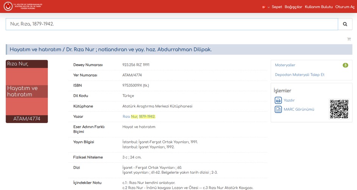Select Depodan Materyali Talep Et
The height and width of the screenshot is (190, 357).
click(x=299, y=75)
